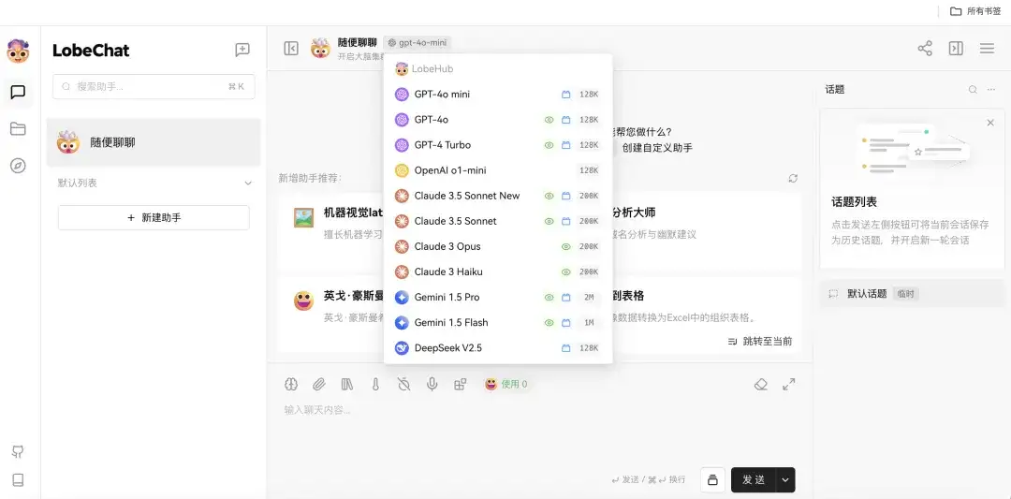Collapse the 默认列表 list chevron

click(x=247, y=183)
